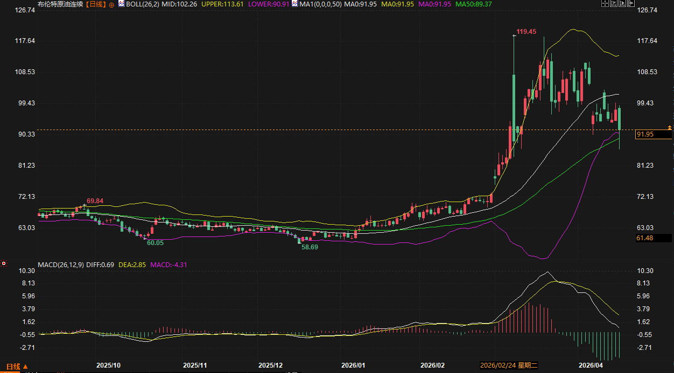Click the jump-to-start chart icon
Viewport: 674px width, 373px height.
[614, 4]
